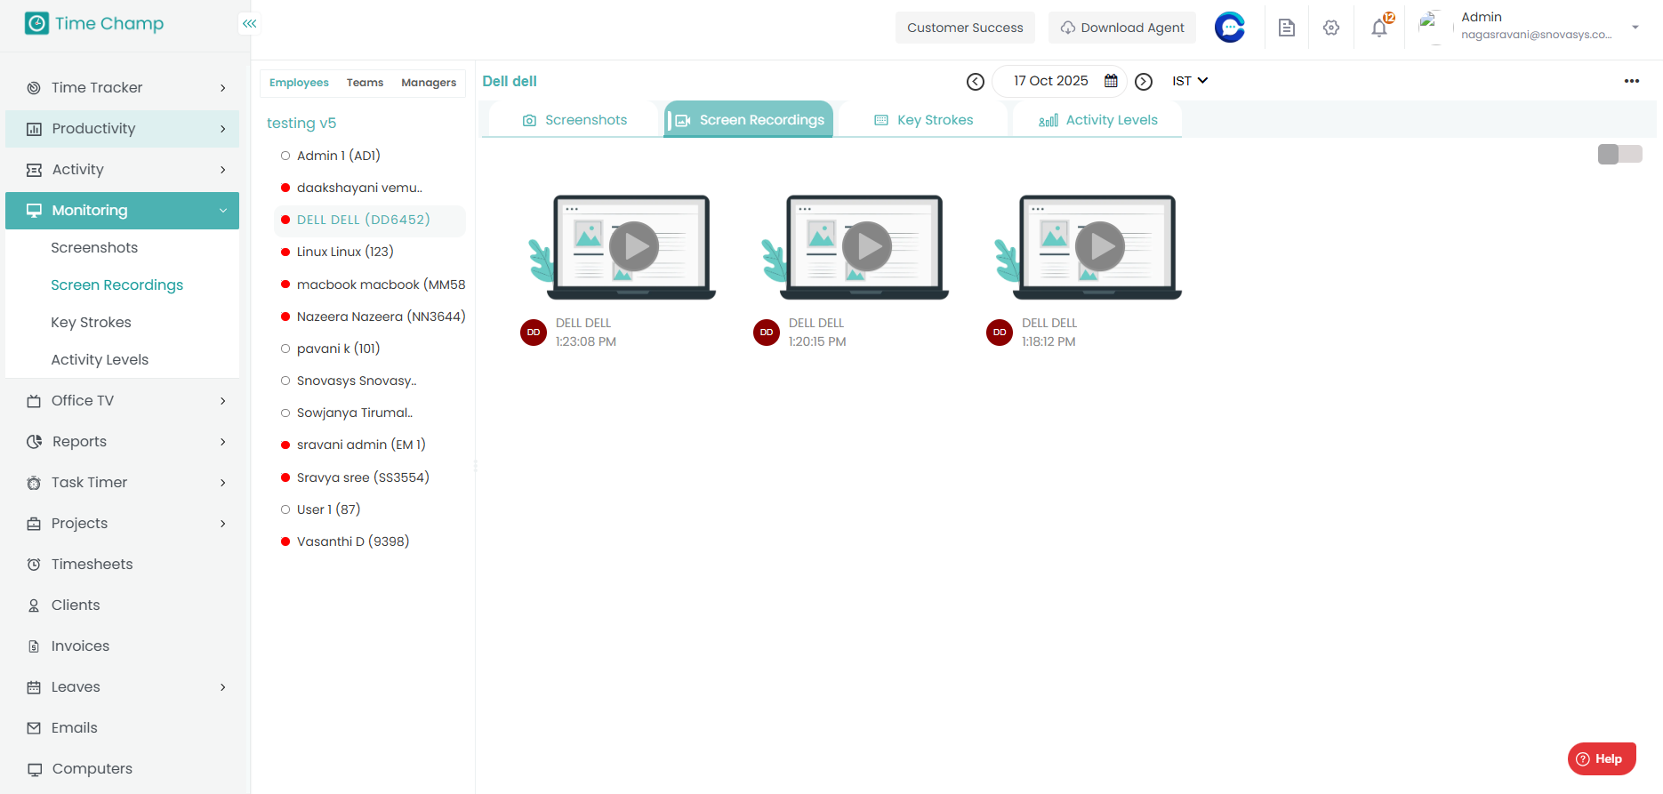Screen dimensions: 1663x794
Task: Expand the Leaves menu chevron
Action: [223, 687]
